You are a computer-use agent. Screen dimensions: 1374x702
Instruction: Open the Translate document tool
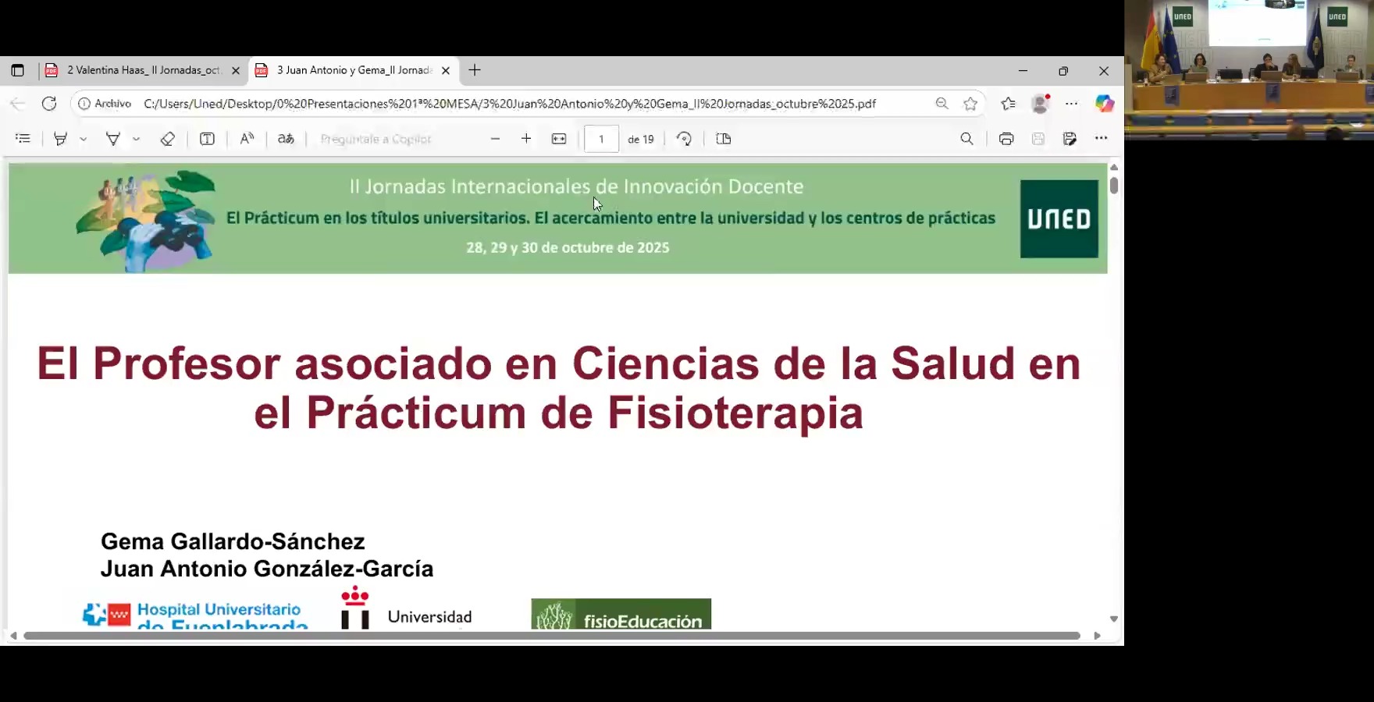(x=286, y=138)
